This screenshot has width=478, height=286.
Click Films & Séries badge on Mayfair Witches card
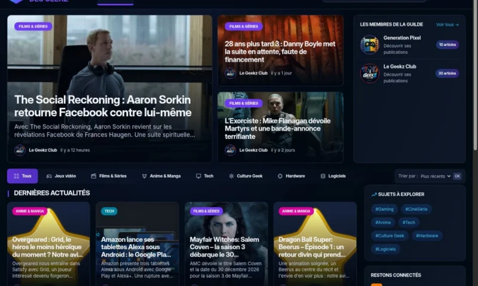(206, 212)
